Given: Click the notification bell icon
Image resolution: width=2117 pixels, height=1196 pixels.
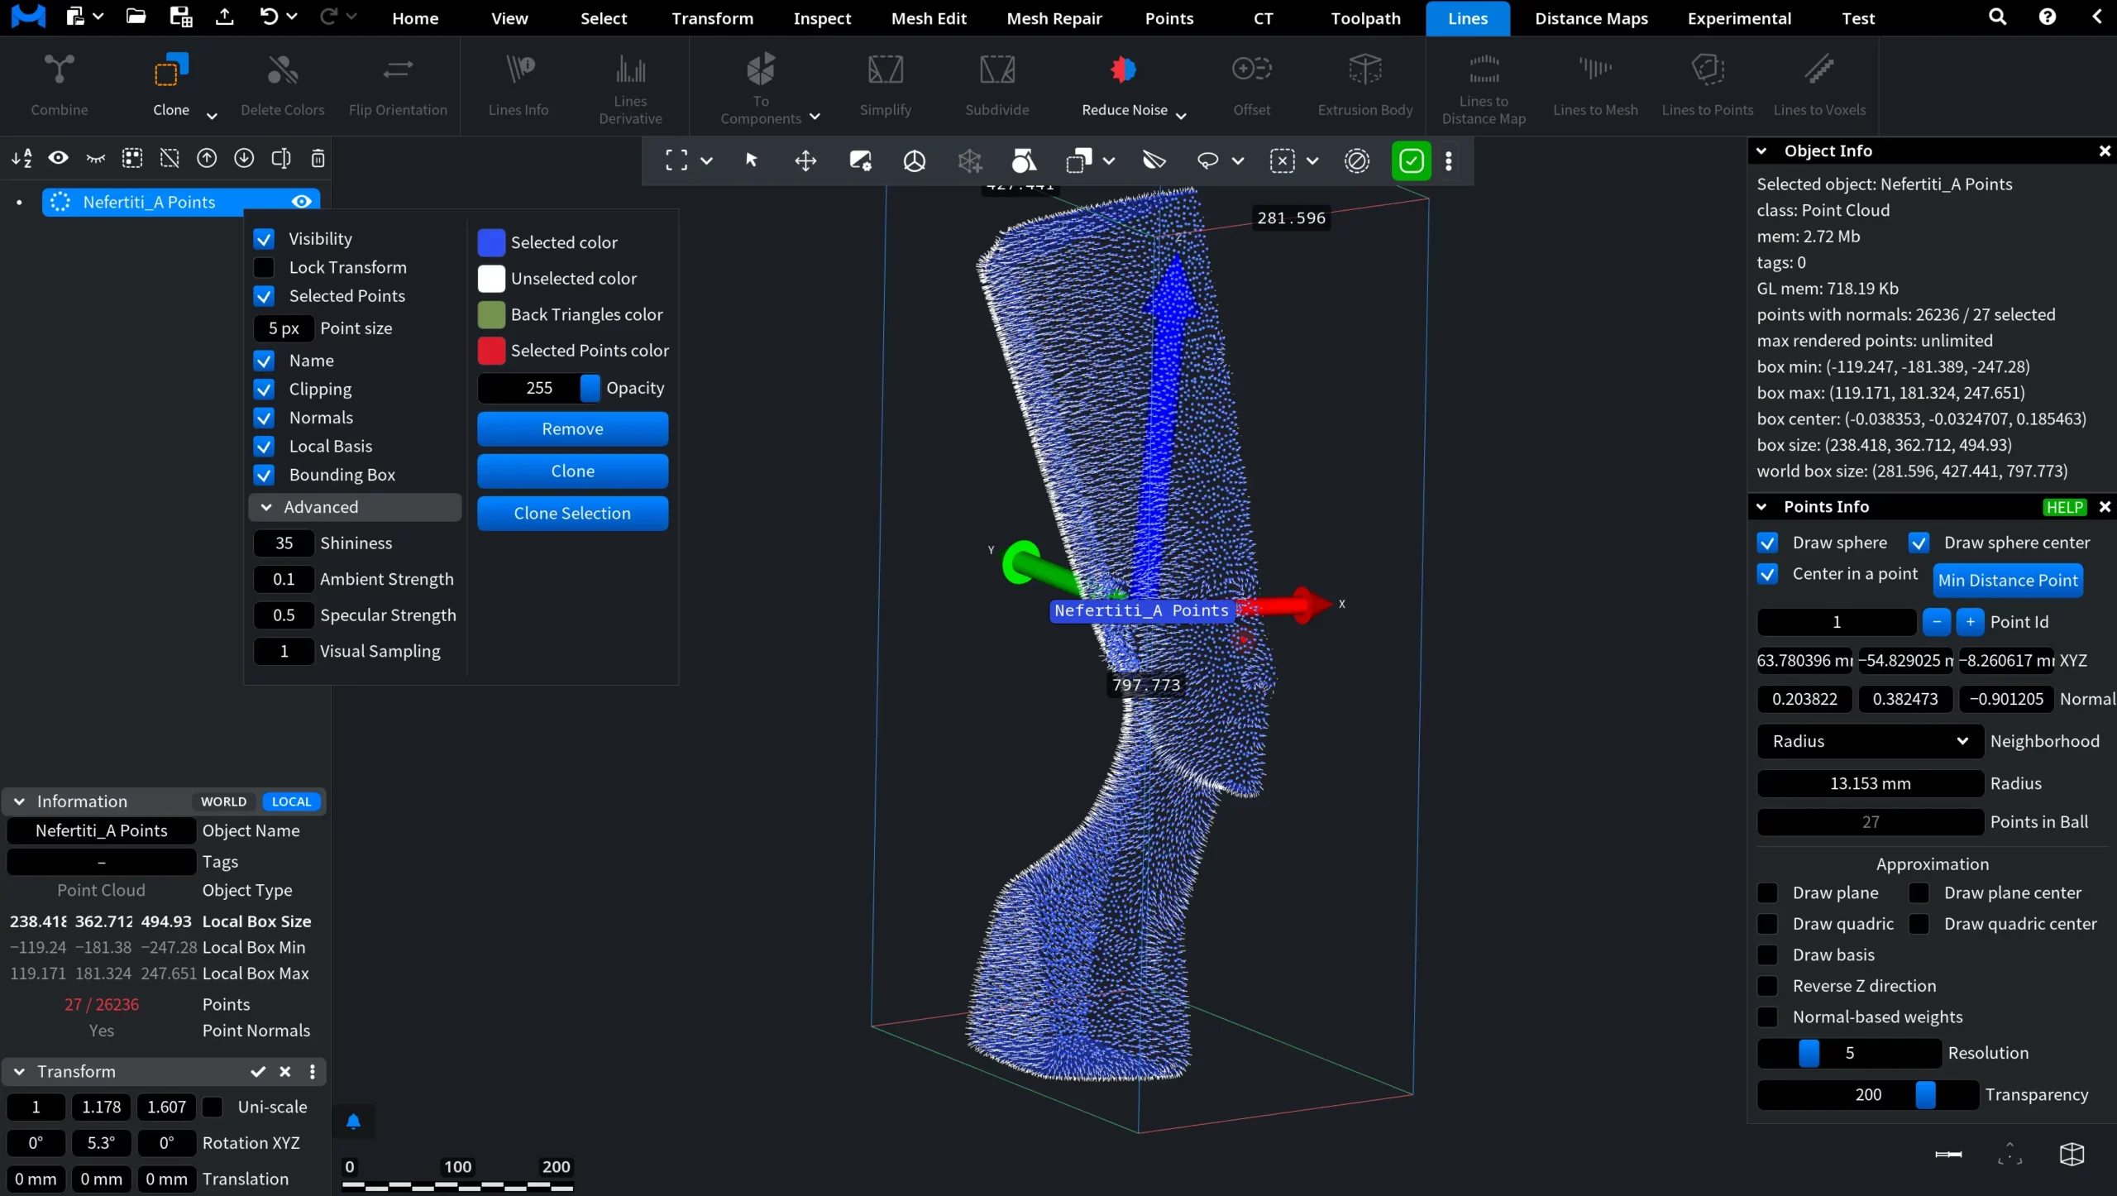Looking at the screenshot, I should 353,1122.
